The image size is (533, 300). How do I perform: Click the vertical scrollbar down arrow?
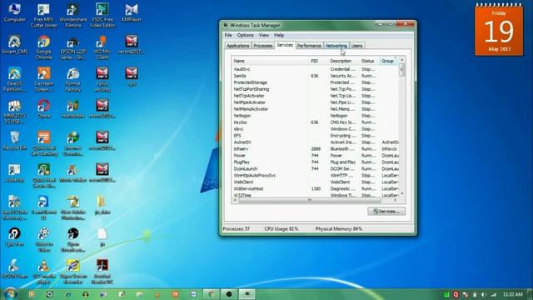tap(402, 194)
